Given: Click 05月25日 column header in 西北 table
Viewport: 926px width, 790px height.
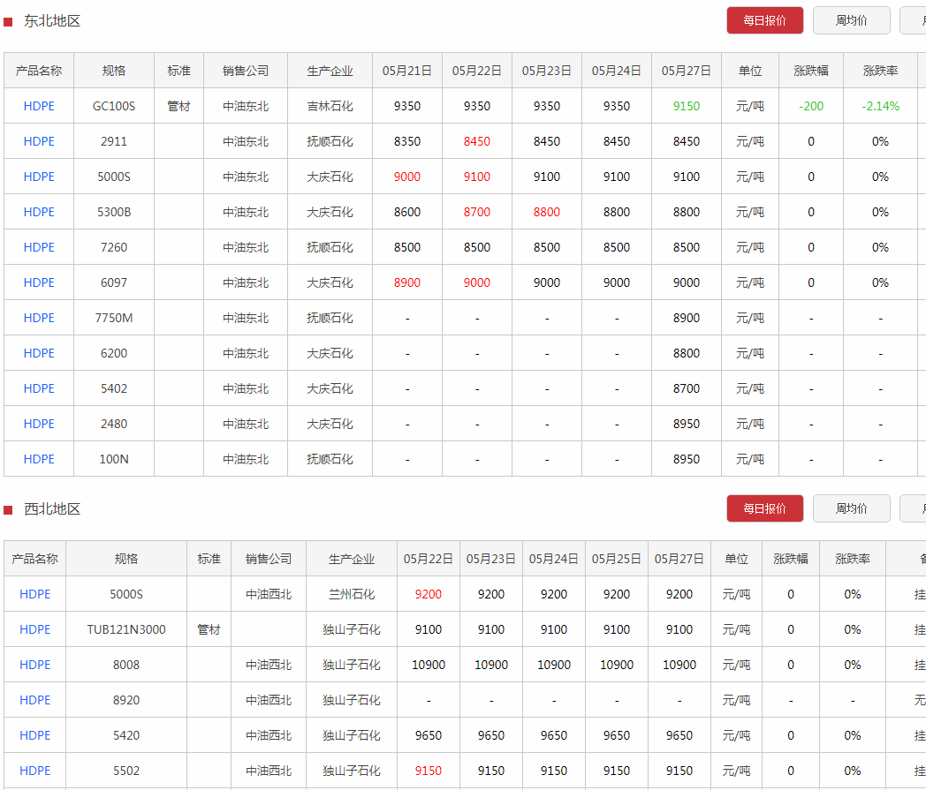Looking at the screenshot, I should (x=617, y=559).
